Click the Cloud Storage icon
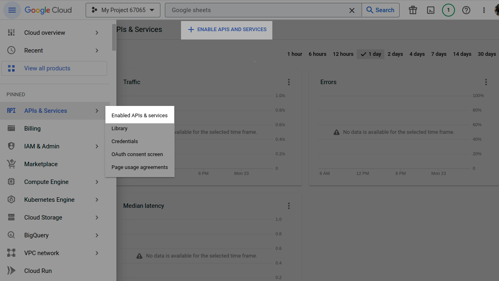The height and width of the screenshot is (281, 499). coord(11,218)
